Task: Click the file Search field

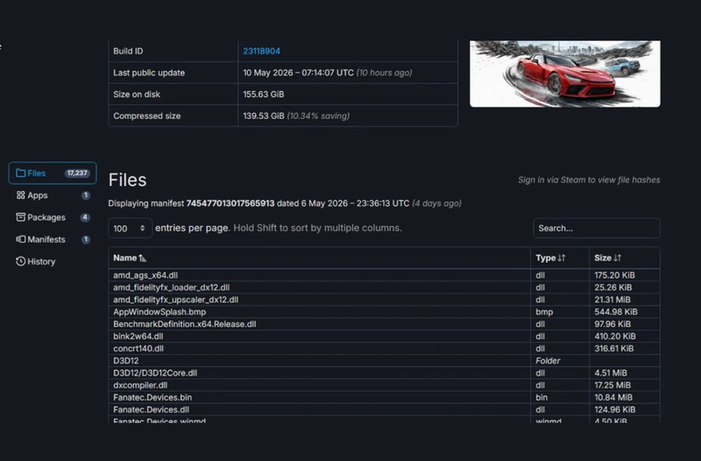Action: click(x=597, y=228)
